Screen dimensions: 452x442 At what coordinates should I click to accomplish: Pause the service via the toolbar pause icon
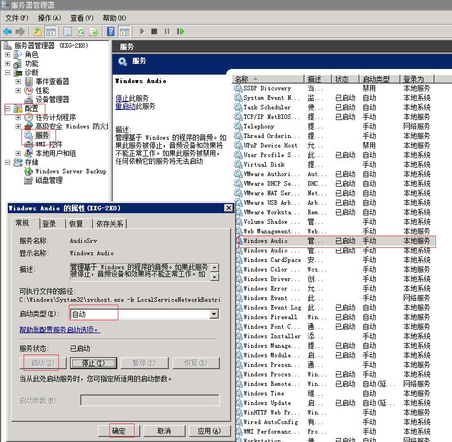pos(167,31)
